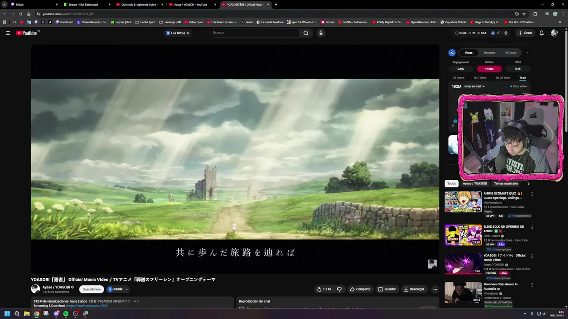Switch to the Stream - Kick Dashboard tab

86,4
